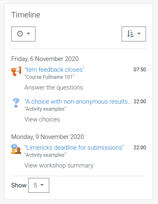Open "Limericks deadline for submissions" link

click(74, 148)
